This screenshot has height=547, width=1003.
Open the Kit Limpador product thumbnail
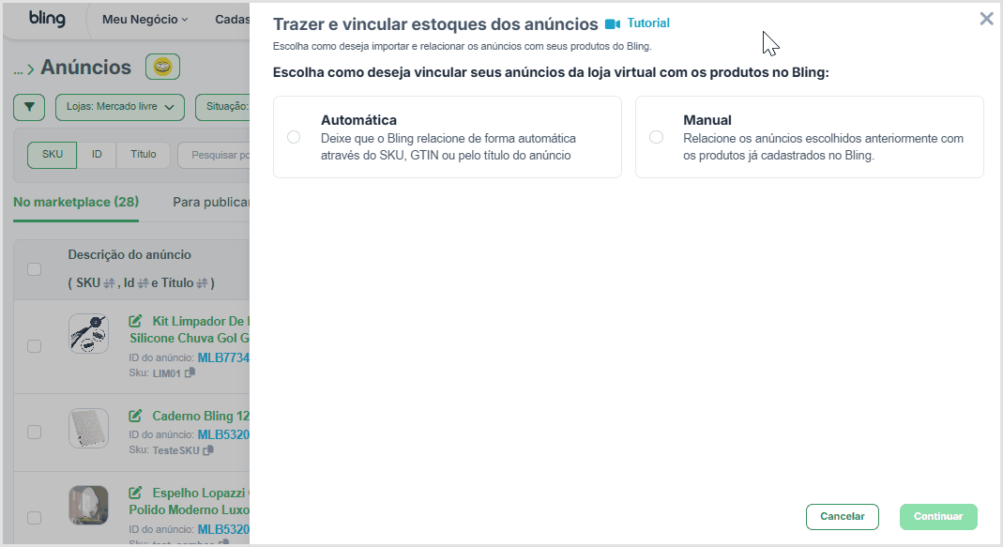tap(88, 333)
